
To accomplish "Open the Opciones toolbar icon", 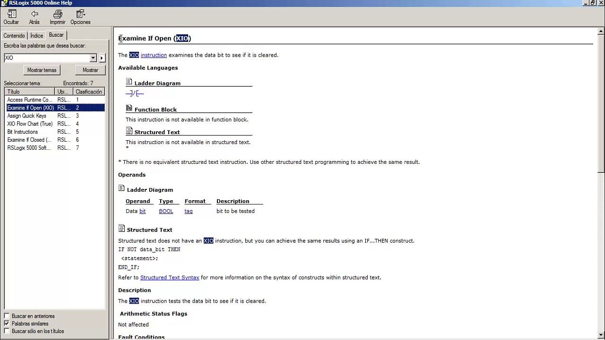I will (80, 14).
